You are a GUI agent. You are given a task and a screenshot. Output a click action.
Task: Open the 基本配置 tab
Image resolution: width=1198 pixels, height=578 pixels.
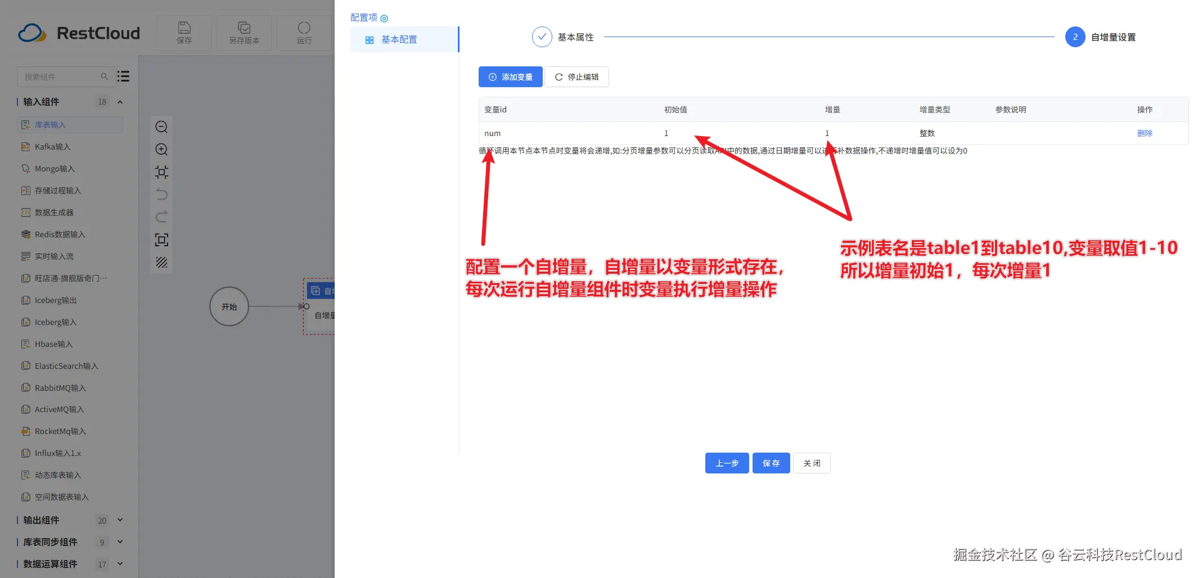tap(404, 39)
